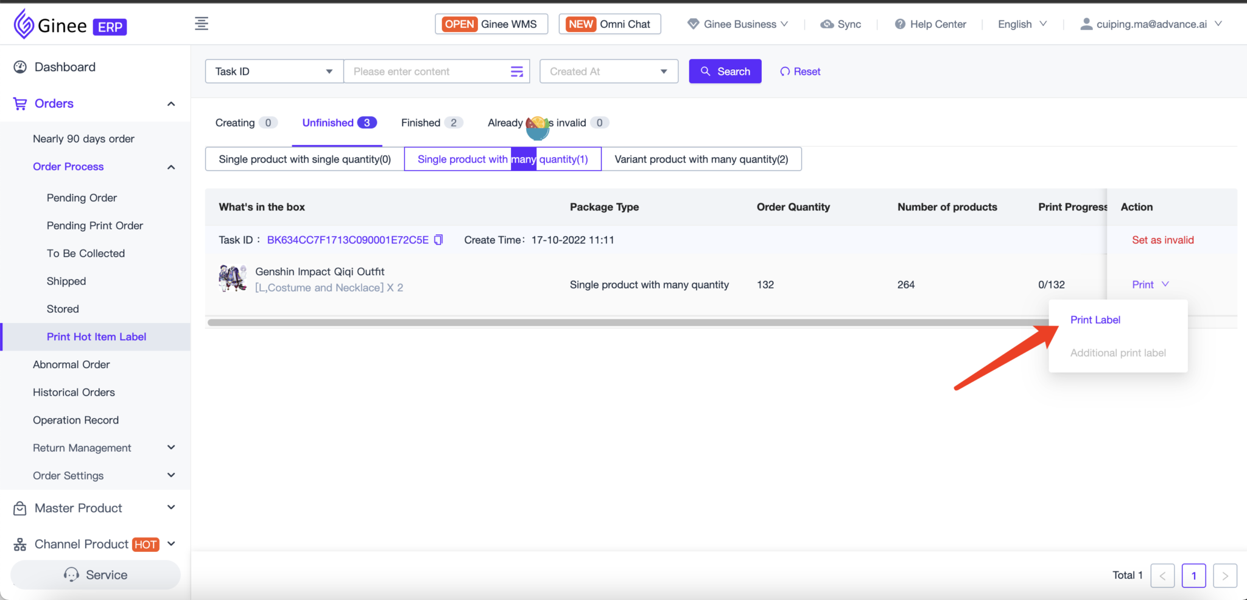Image resolution: width=1247 pixels, height=600 pixels.
Task: Open Help Center question mark icon
Action: click(899, 24)
